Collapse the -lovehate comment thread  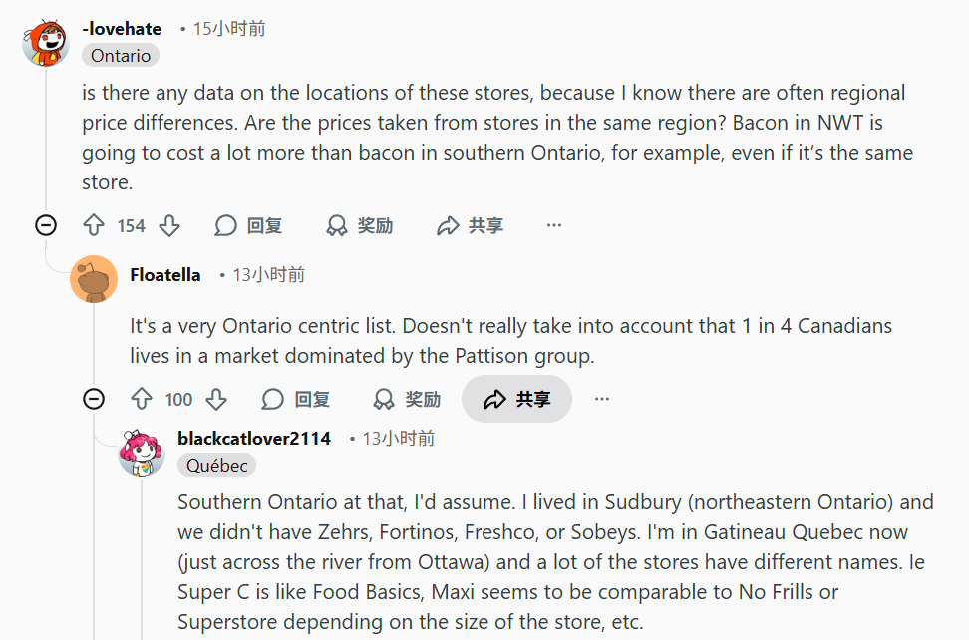click(46, 226)
